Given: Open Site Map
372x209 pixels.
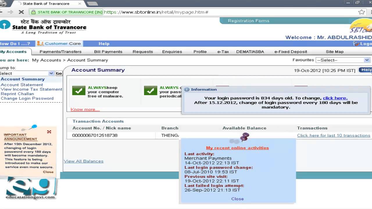Looking at the screenshot, I should point(335,52).
